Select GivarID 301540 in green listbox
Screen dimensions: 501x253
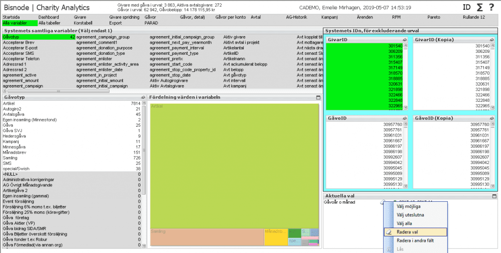coord(364,46)
